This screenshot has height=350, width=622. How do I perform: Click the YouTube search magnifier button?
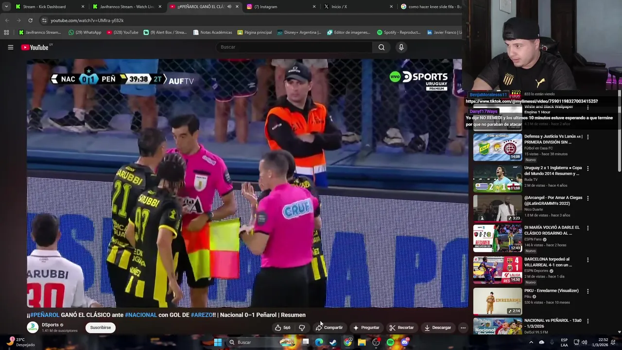point(381,47)
